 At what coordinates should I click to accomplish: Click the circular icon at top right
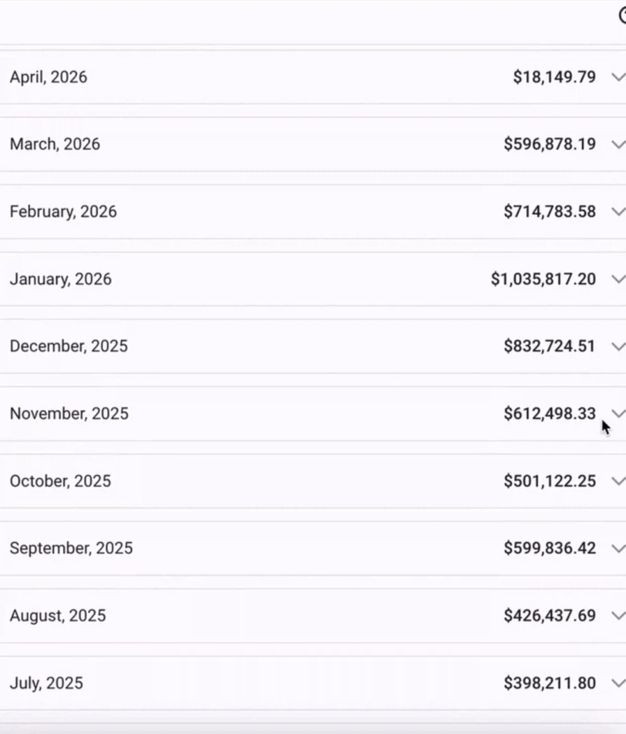623,16
